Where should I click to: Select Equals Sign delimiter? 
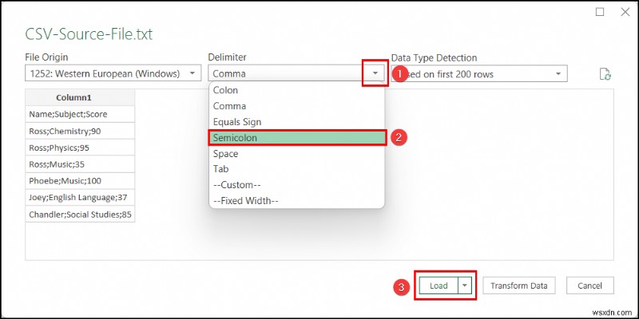(x=297, y=122)
